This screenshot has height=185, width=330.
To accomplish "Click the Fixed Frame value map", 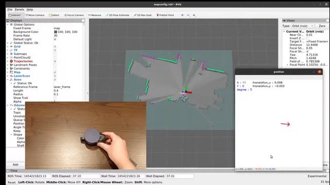I will point(57,28).
